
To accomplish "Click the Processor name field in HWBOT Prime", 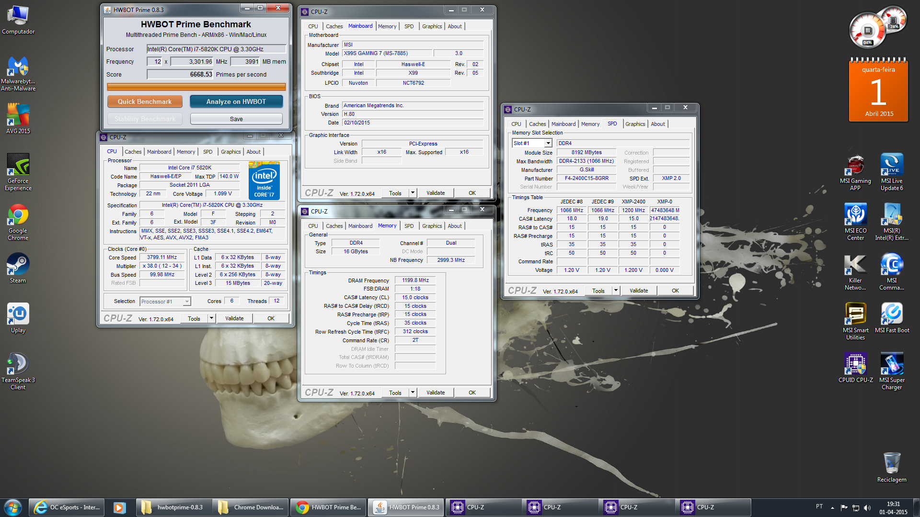I will pos(216,49).
